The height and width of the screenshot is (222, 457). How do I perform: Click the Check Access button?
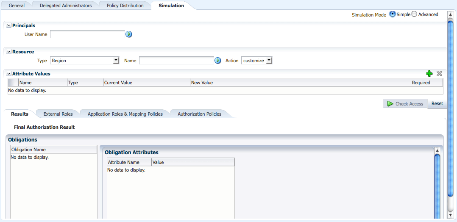(405, 104)
